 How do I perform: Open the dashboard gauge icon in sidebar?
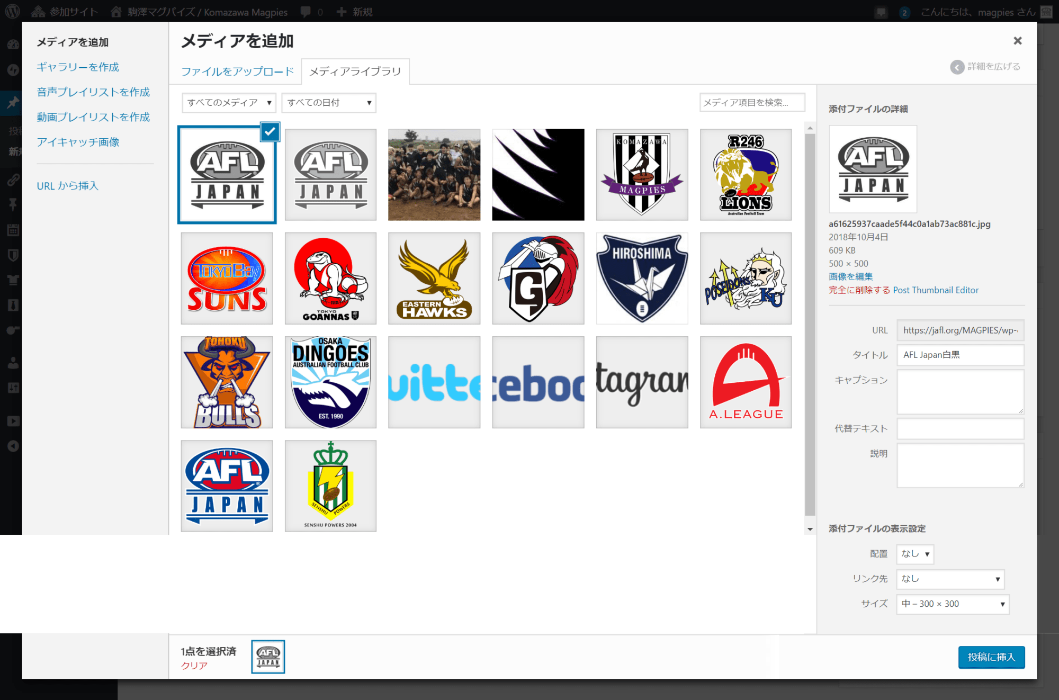tap(13, 44)
